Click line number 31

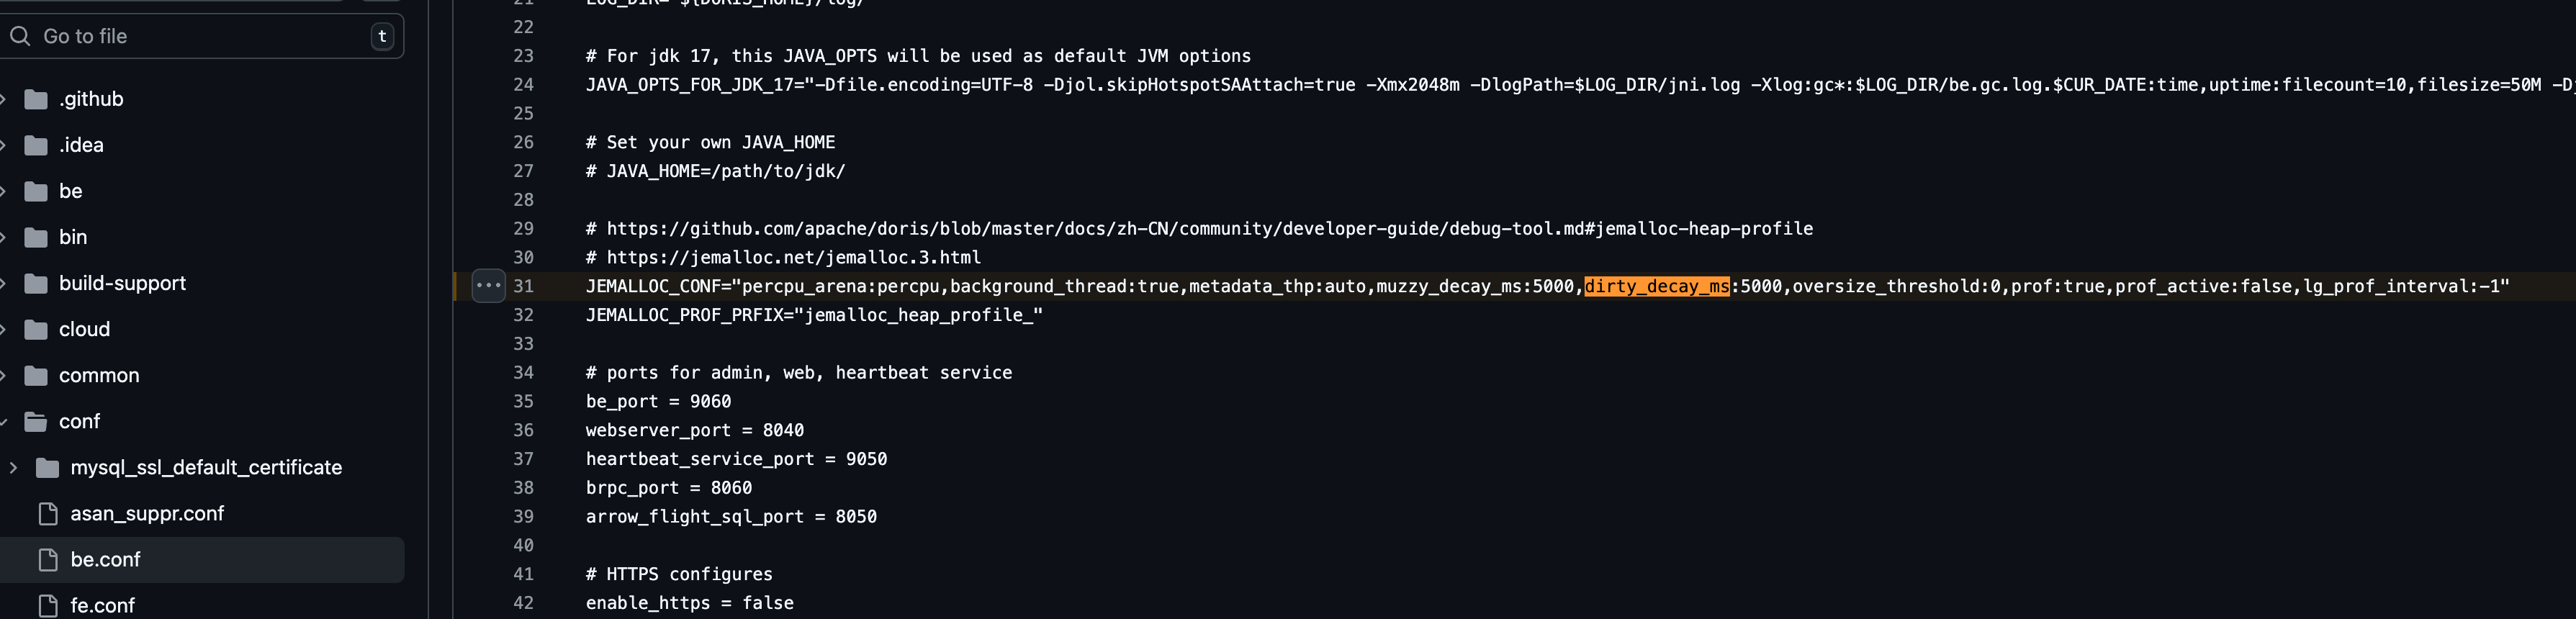[524, 286]
